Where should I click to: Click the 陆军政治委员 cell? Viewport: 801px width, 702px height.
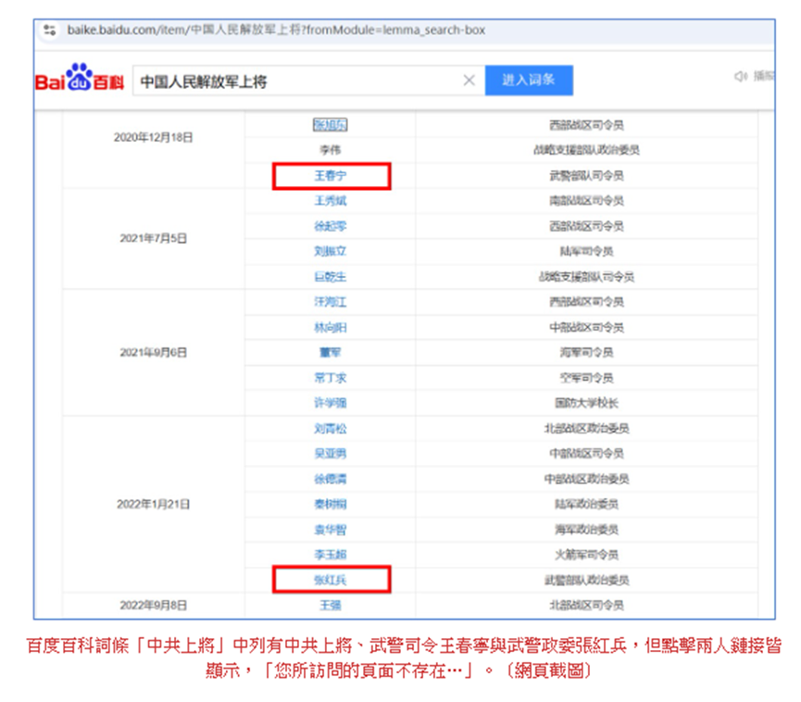[x=586, y=505]
